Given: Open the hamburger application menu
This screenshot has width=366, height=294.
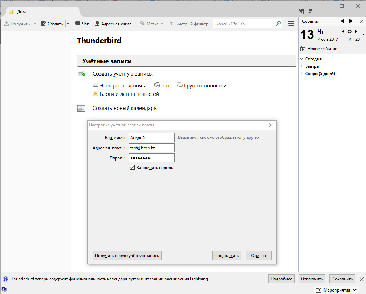Looking at the screenshot, I should (x=291, y=24).
